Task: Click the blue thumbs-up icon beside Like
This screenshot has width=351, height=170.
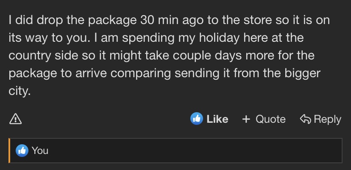Action: [196, 119]
